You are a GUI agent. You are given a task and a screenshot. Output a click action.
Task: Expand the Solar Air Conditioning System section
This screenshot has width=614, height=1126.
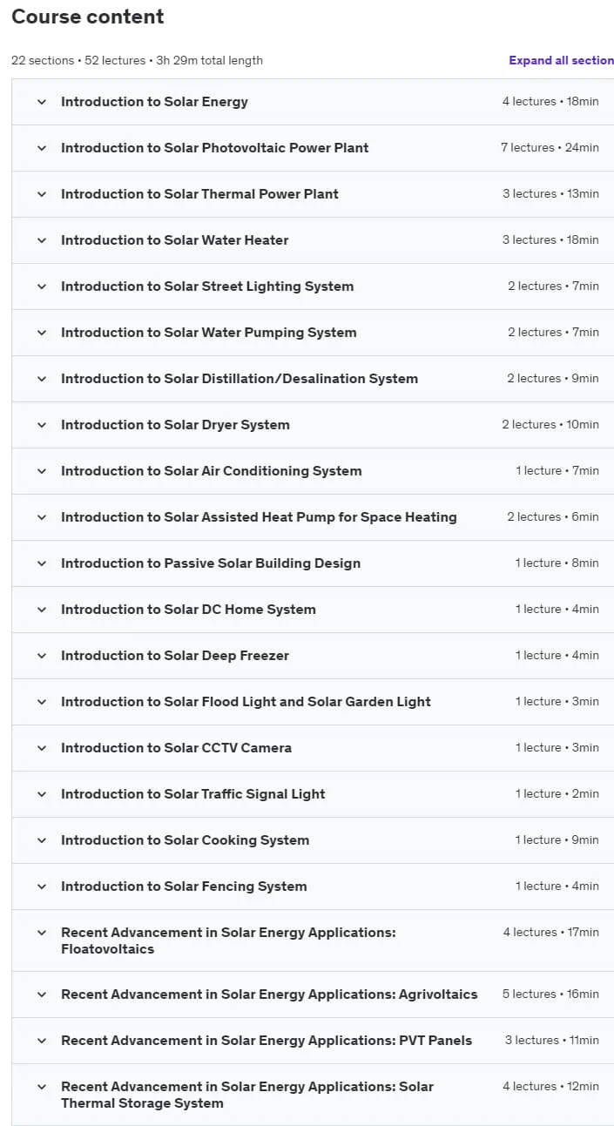(x=313, y=471)
